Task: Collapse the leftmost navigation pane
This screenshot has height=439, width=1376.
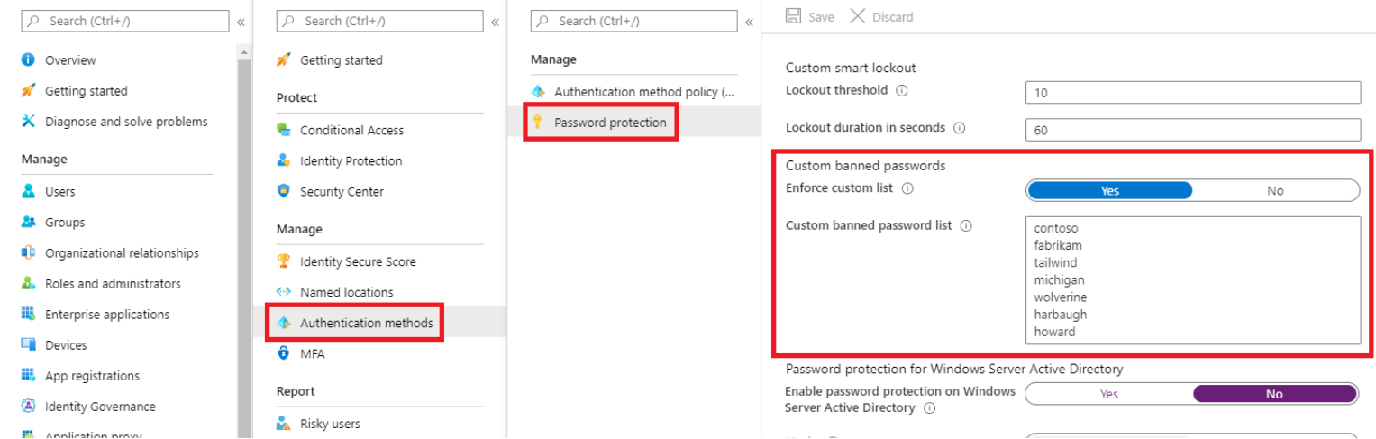Action: point(241,22)
